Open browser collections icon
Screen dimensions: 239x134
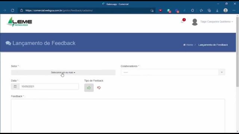(x=209, y=10)
